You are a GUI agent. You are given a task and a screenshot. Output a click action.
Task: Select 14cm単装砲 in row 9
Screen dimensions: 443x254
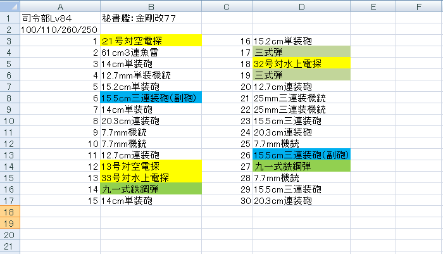[151, 109]
